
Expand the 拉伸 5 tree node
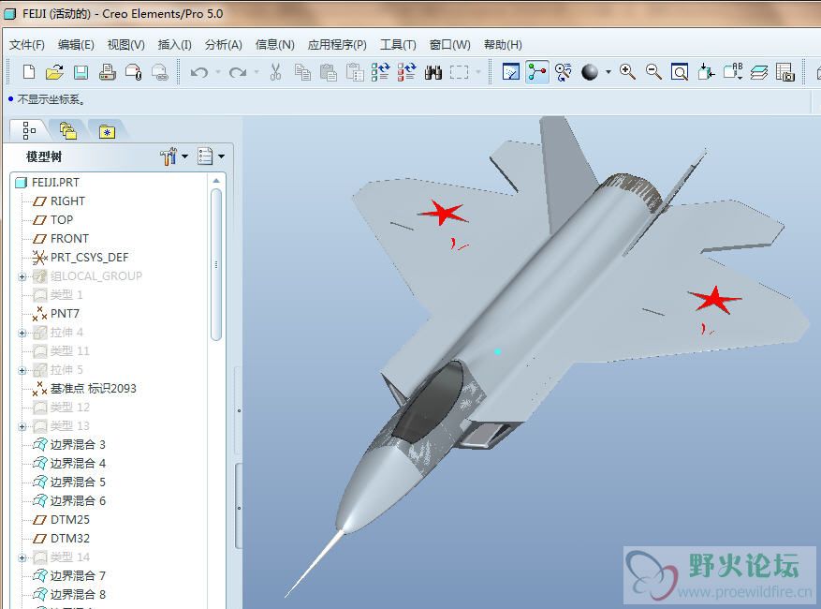pos(22,370)
